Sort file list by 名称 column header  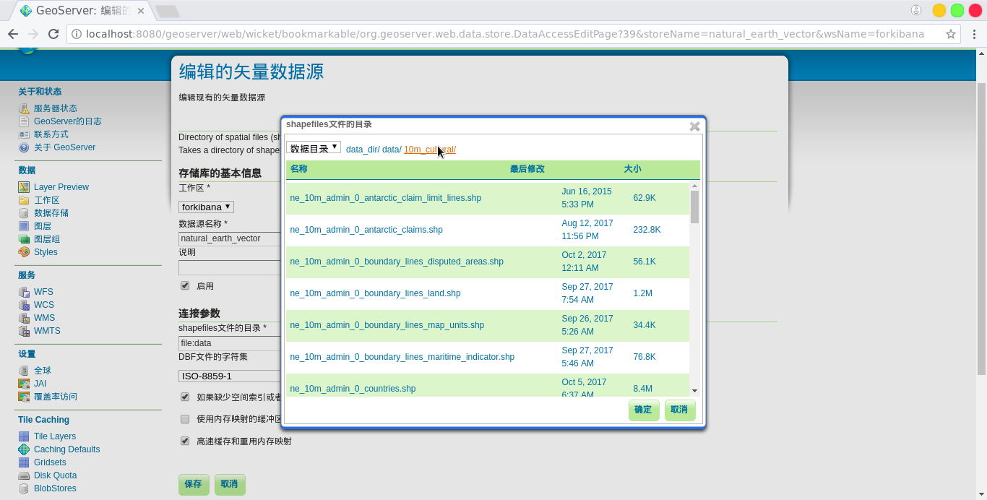tap(298, 169)
